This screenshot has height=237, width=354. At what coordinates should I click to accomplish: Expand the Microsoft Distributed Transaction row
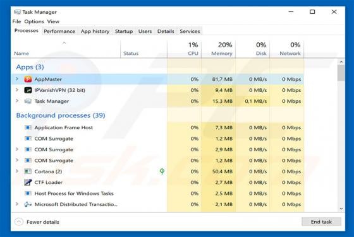click(x=17, y=204)
